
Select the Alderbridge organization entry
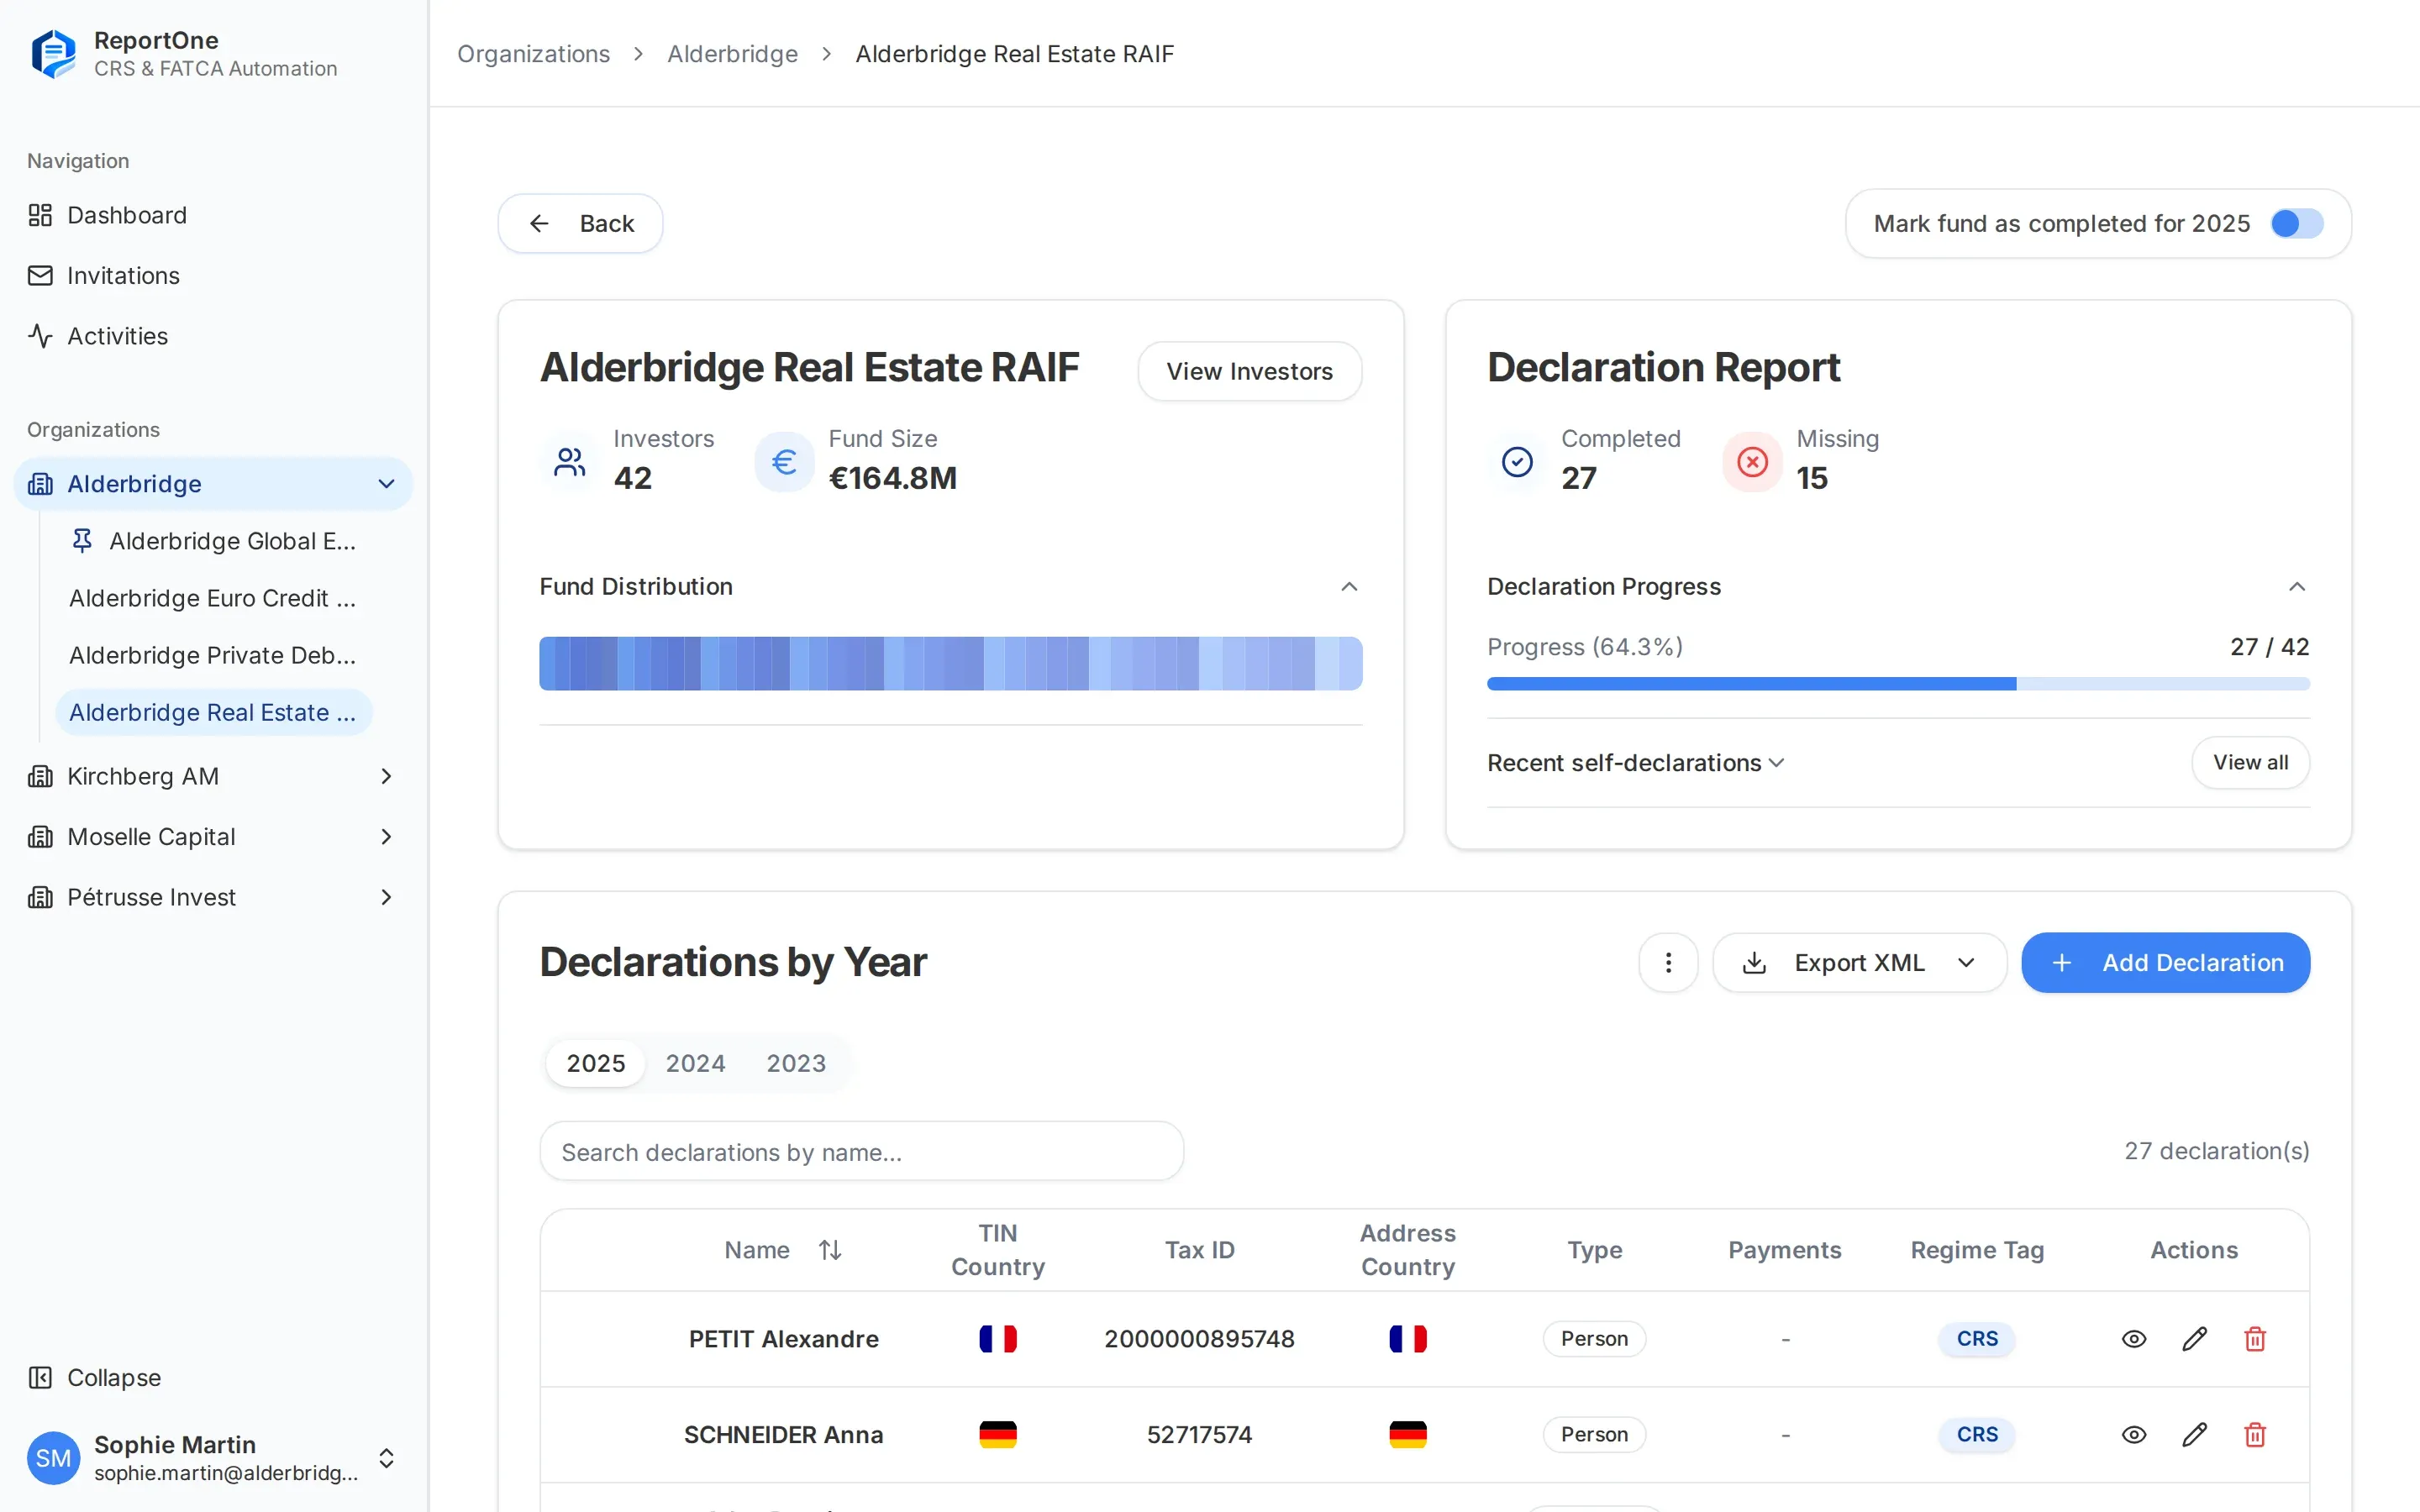pyautogui.click(x=212, y=484)
